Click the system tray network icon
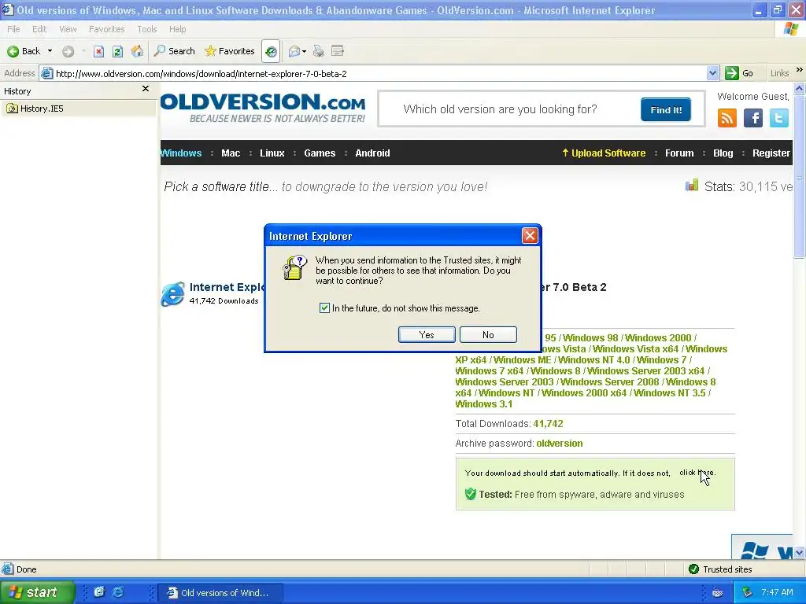 [x=747, y=592]
